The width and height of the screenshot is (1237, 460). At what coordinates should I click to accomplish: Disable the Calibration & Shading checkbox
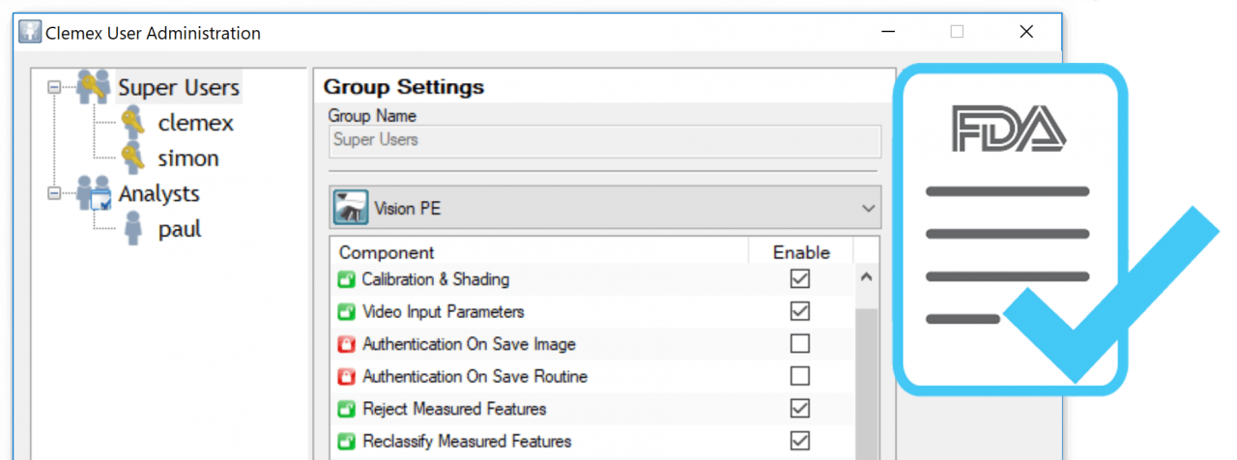800,279
